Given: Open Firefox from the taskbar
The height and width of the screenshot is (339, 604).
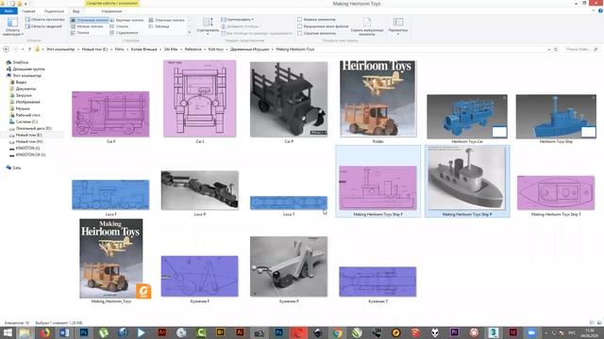Looking at the screenshot, I should [44, 332].
